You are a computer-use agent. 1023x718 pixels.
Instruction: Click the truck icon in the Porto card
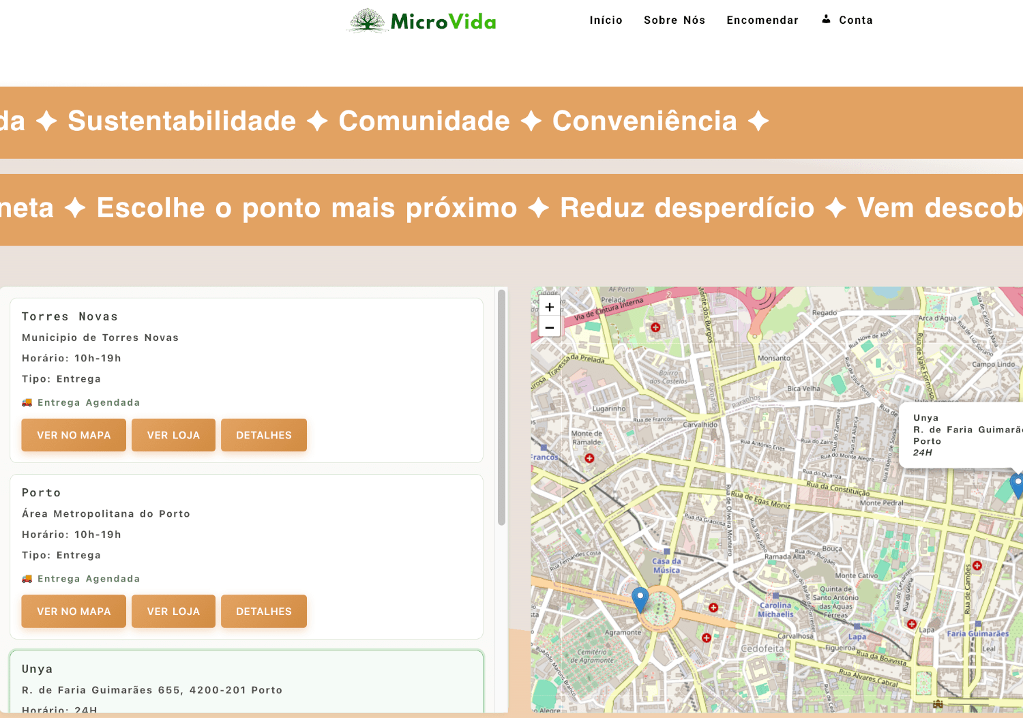pos(27,578)
